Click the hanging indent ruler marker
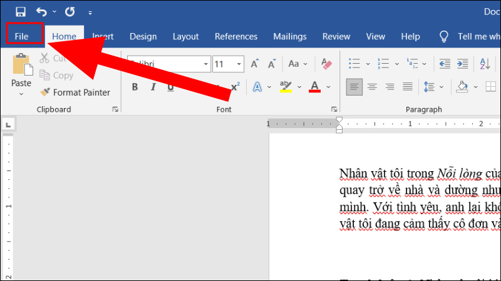 pyautogui.click(x=339, y=127)
